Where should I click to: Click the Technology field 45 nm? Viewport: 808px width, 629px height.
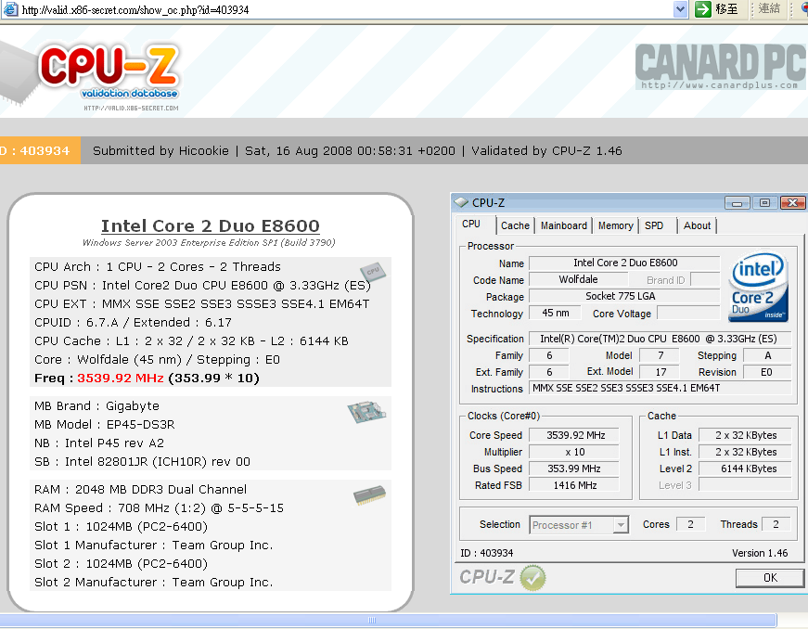tap(556, 313)
